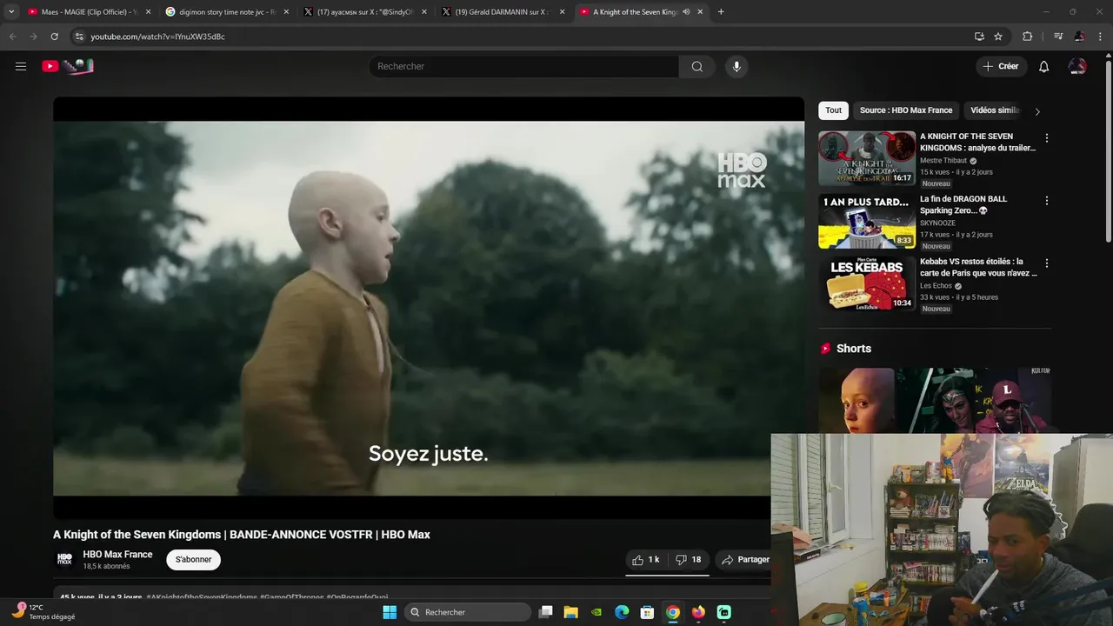
Task: Click the Créer button
Action: coord(1001,66)
